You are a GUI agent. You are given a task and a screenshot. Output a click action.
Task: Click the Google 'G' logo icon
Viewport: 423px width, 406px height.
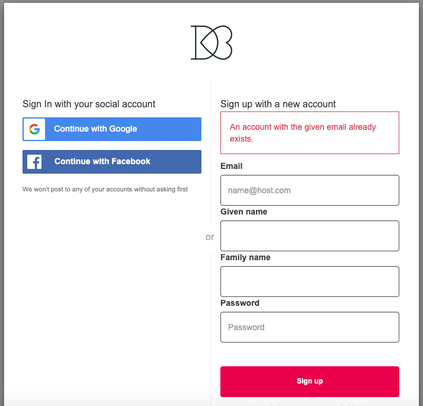[x=34, y=129]
